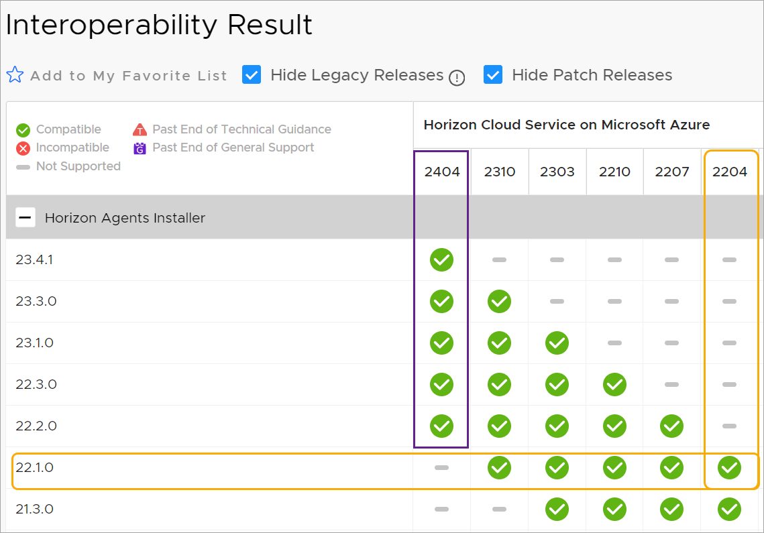The width and height of the screenshot is (764, 533).
Task: Click the Interoperability Result page title
Action: (160, 25)
